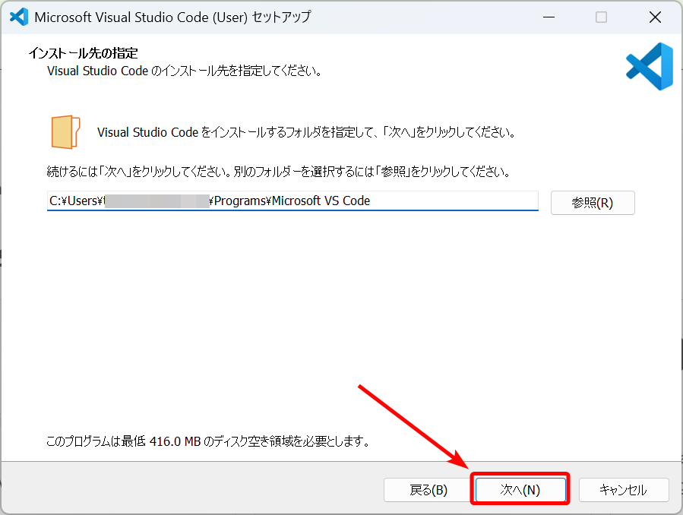Close the setup window with X
The image size is (683, 515).
654,17
